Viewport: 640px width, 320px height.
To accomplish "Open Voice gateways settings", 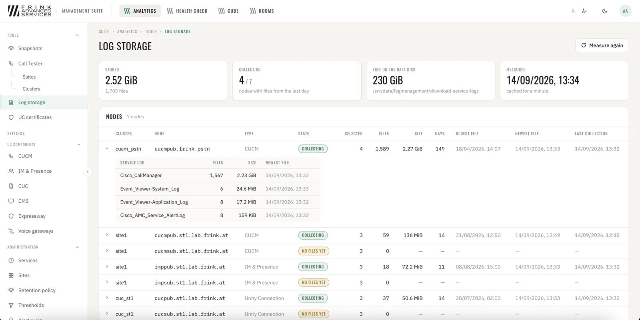I will pos(36,231).
